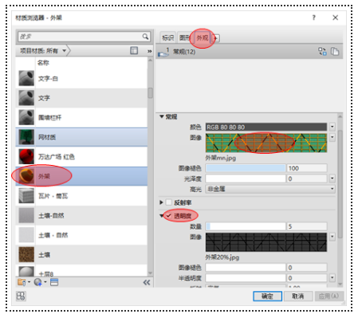Screen dimensions: 358x314
Task: Click the show/hide library panel icon
Action: (21, 296)
